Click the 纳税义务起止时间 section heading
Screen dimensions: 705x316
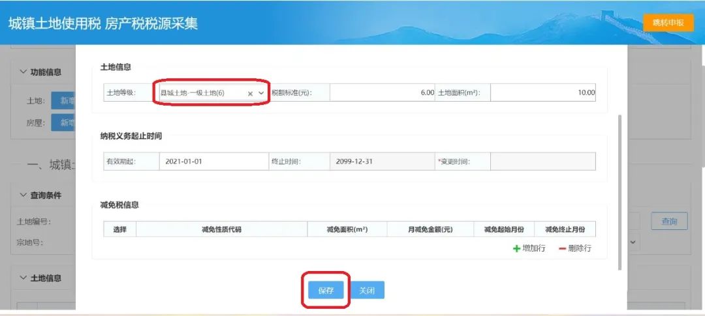[131, 136]
